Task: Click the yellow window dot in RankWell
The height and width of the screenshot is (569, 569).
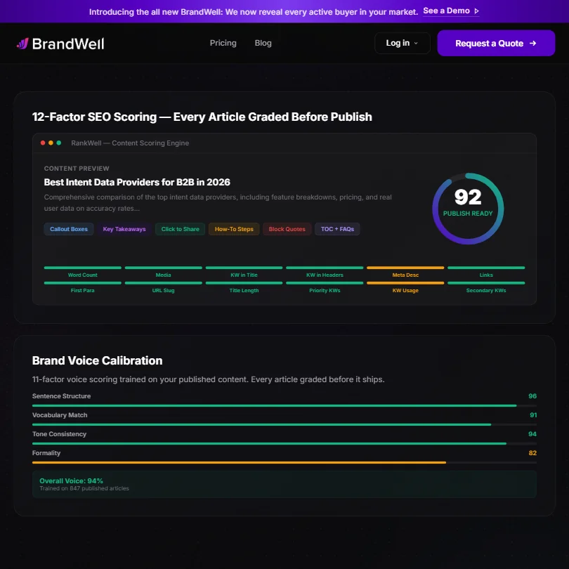Action: tap(51, 143)
